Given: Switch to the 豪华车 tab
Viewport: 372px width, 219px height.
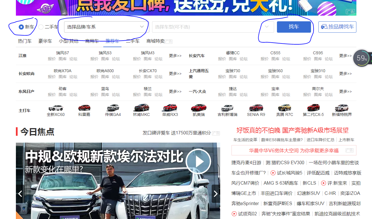Looking at the screenshot, I should (45, 41).
